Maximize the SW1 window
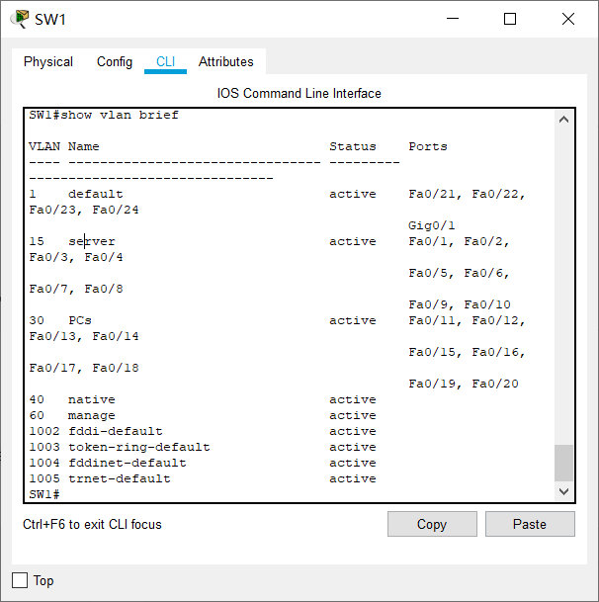 509,19
